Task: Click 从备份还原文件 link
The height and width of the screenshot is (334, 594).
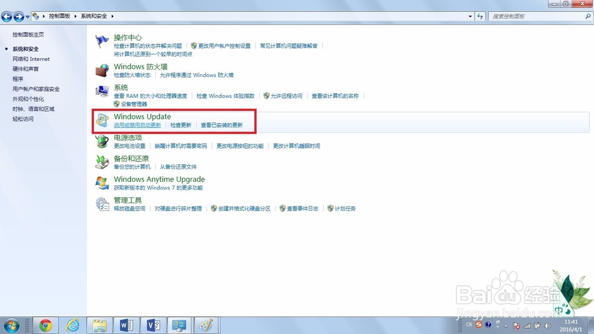Action: pos(178,167)
